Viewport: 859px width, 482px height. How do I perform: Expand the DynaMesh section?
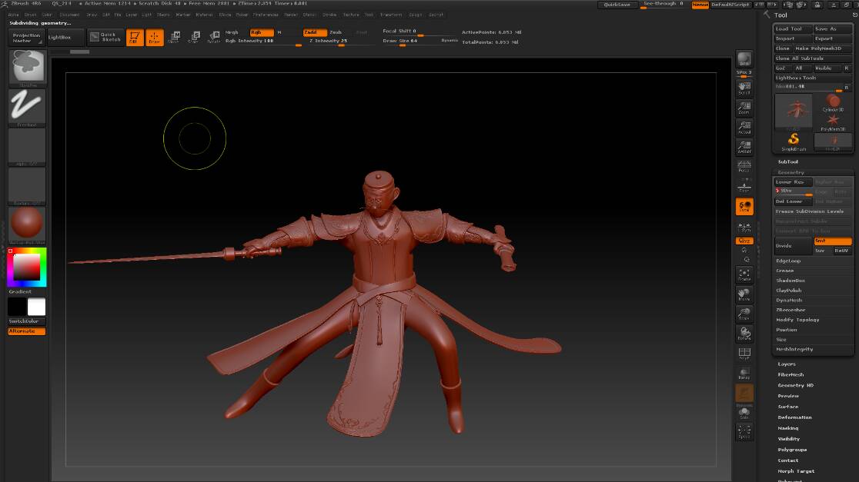pyautogui.click(x=790, y=301)
